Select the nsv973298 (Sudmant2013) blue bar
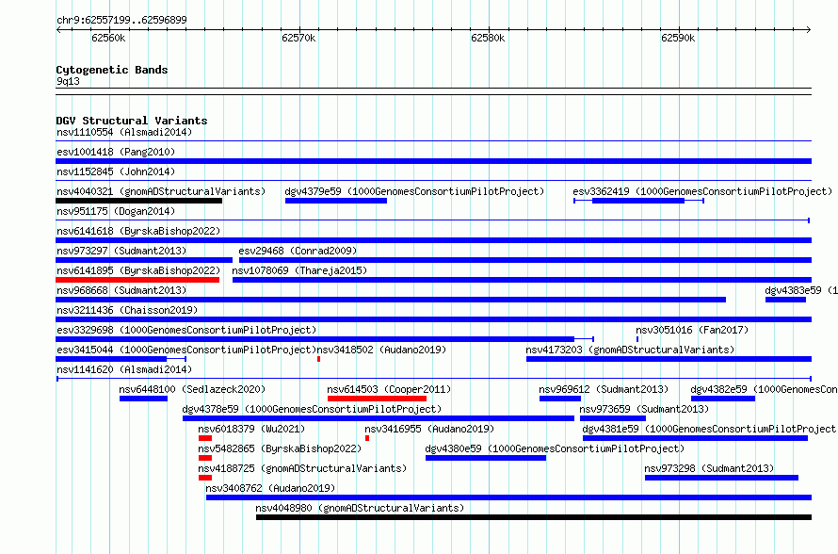Screen dimensions: 838x554 [x=721, y=478]
